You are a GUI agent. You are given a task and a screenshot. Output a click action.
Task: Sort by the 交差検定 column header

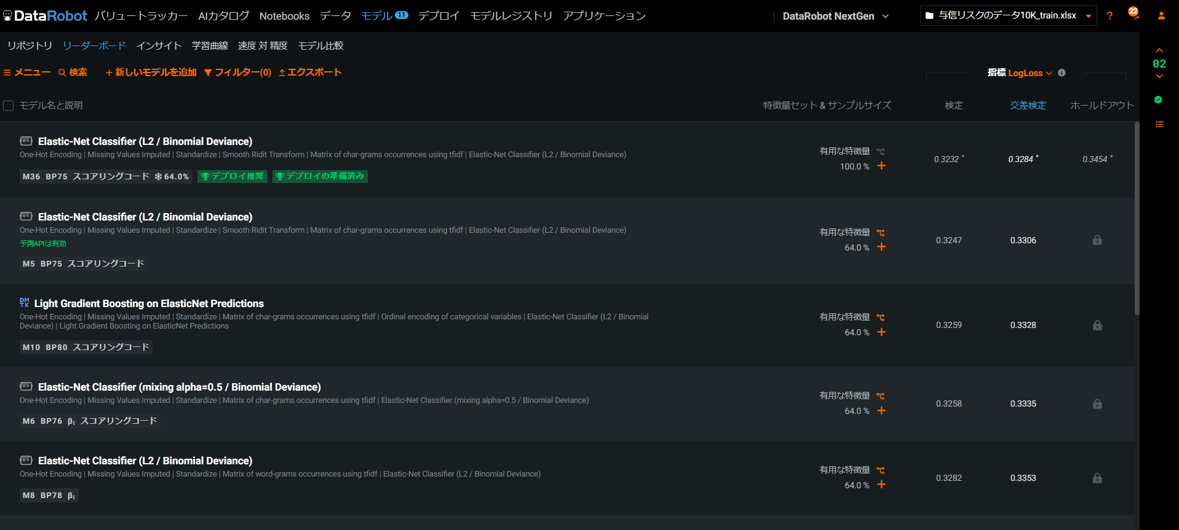pos(1028,106)
